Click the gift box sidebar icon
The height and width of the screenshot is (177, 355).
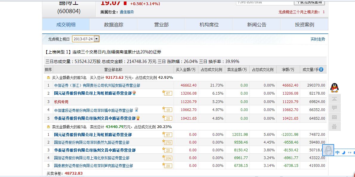[334, 127]
